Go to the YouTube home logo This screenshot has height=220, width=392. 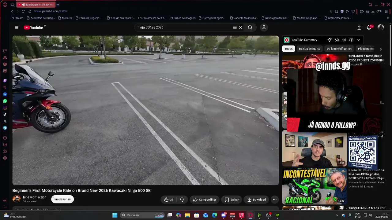point(33,28)
